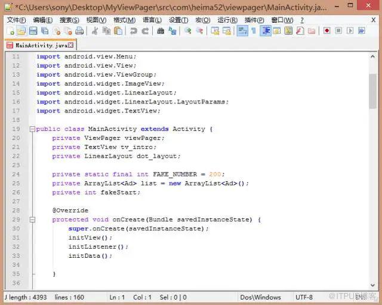Collapse the MainActivity class fold marker
Viewport: 382px width, 305px height.
pos(32,129)
